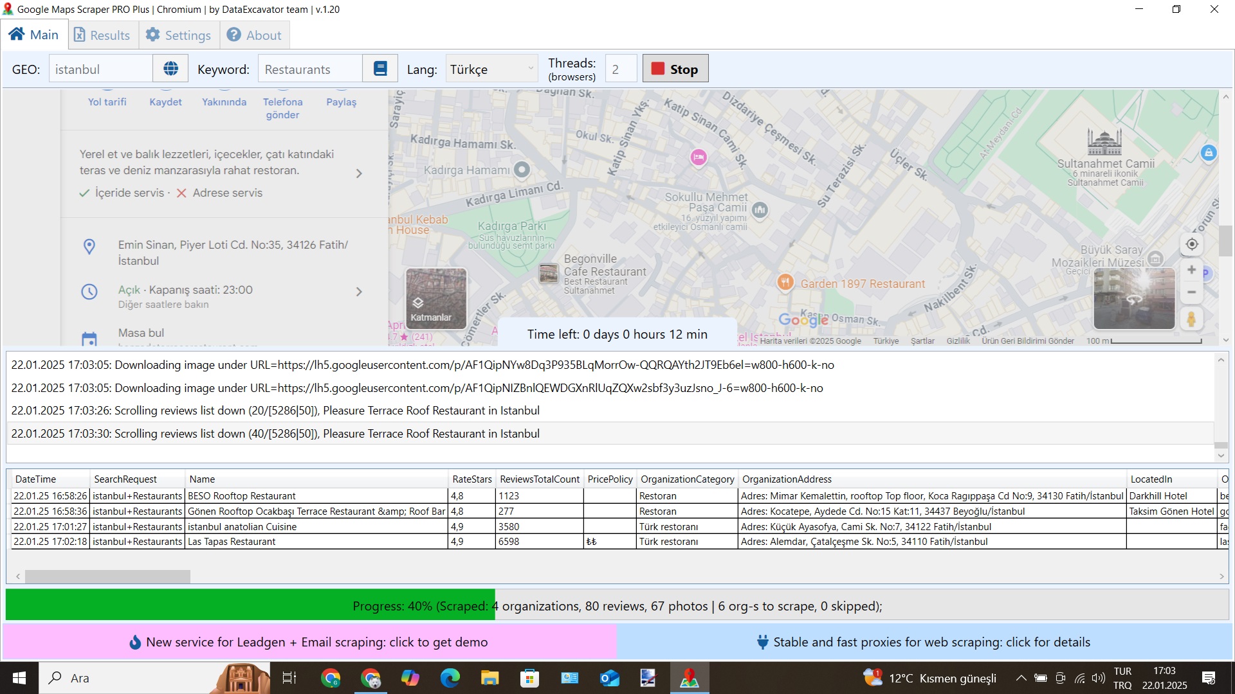
Task: Click the GEO input field
Action: click(101, 69)
